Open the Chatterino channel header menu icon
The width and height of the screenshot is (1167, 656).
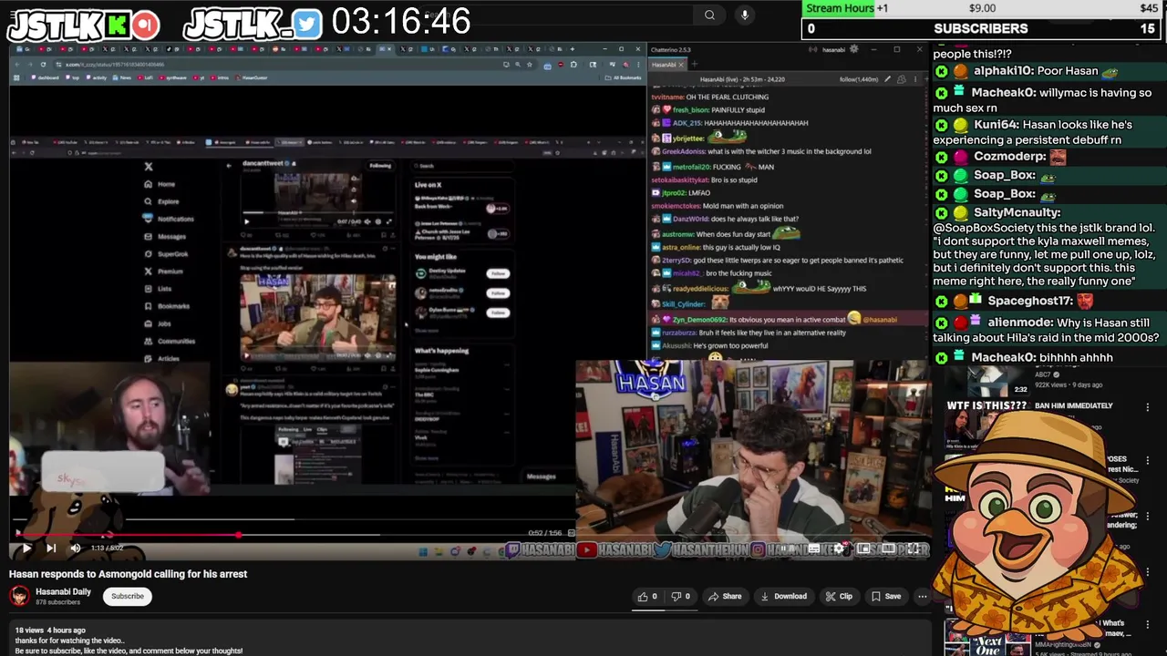[x=915, y=79]
